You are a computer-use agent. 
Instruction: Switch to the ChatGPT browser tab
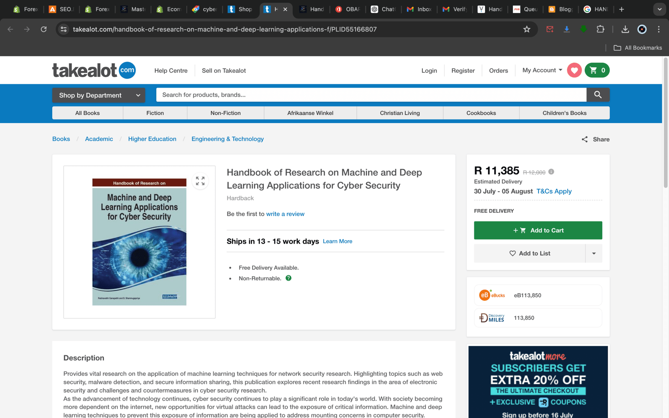tap(383, 9)
